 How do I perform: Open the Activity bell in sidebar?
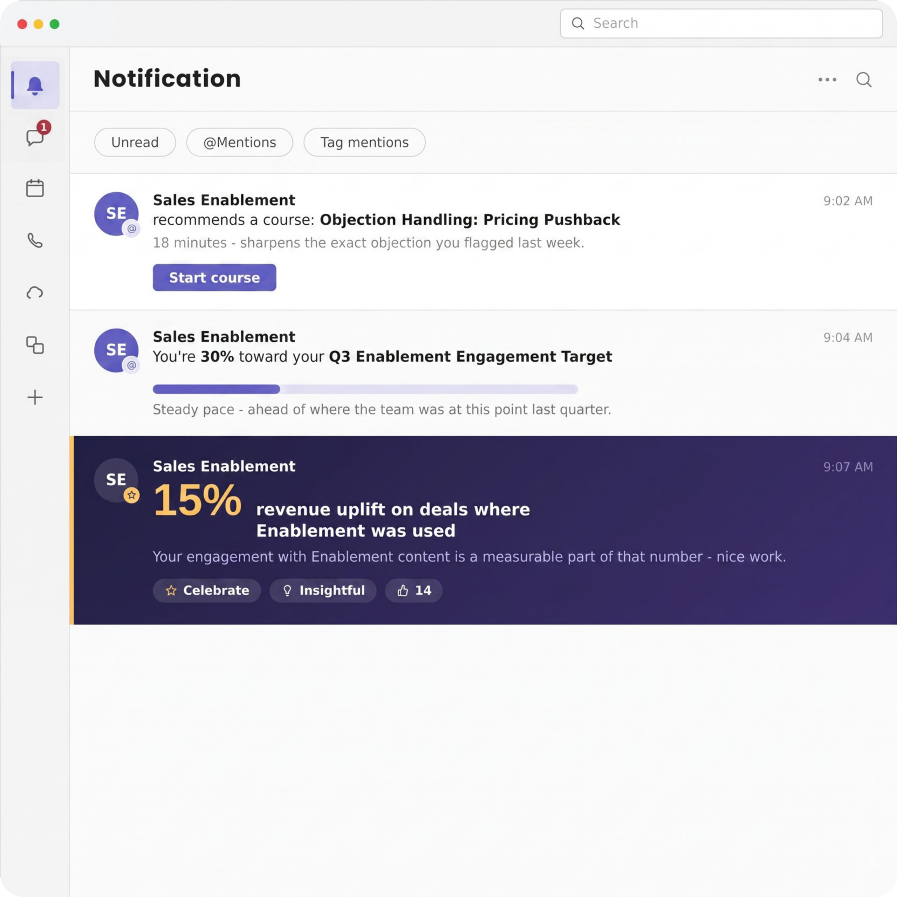[35, 85]
